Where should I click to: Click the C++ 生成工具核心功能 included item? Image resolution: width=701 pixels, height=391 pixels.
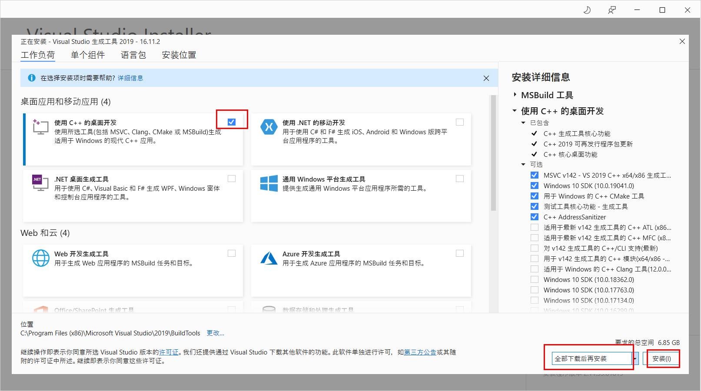point(577,133)
